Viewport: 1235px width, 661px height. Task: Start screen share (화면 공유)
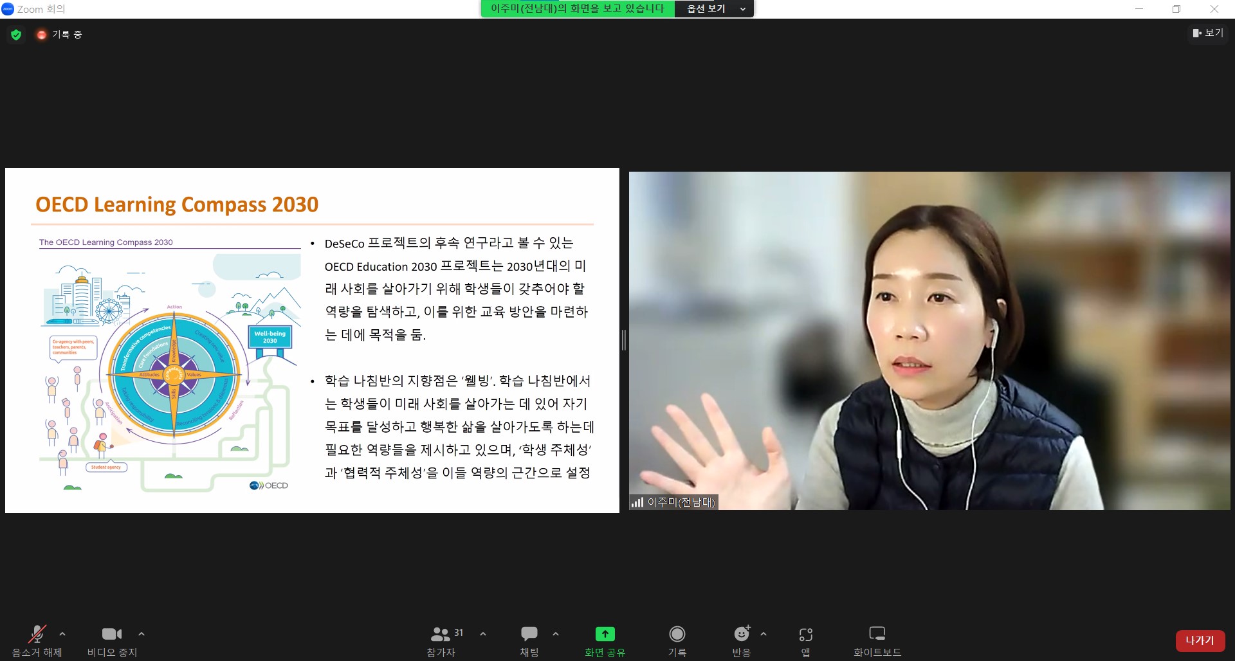(x=605, y=641)
